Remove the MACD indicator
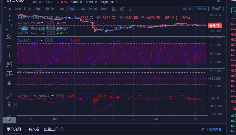The image size is (236, 135). 62,96
